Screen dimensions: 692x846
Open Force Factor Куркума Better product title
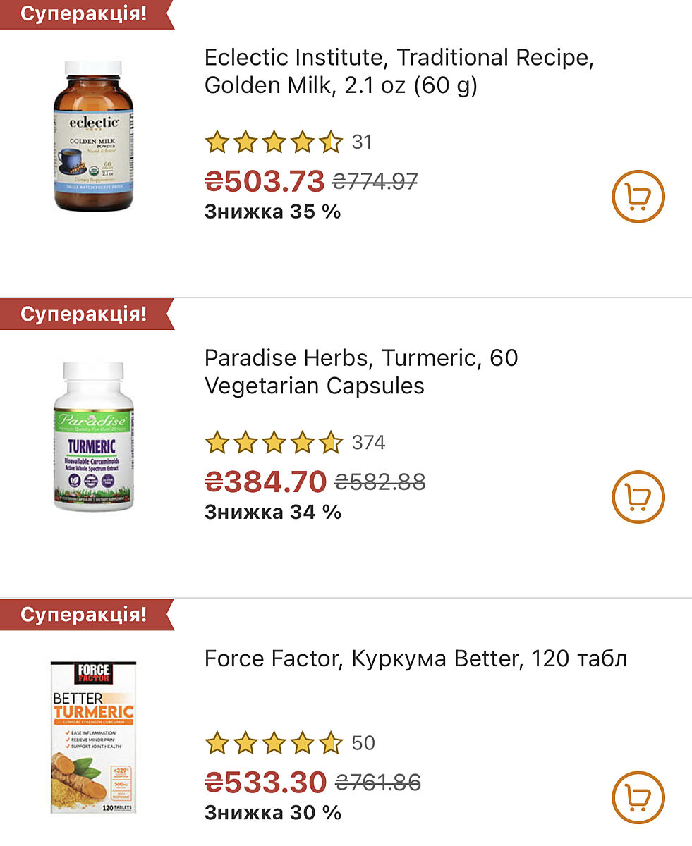[x=415, y=658]
